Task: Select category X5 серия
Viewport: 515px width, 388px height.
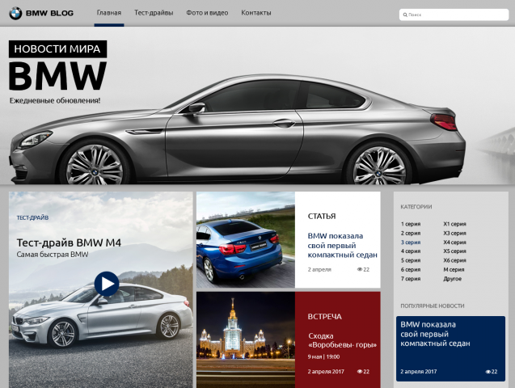Action: (x=454, y=251)
